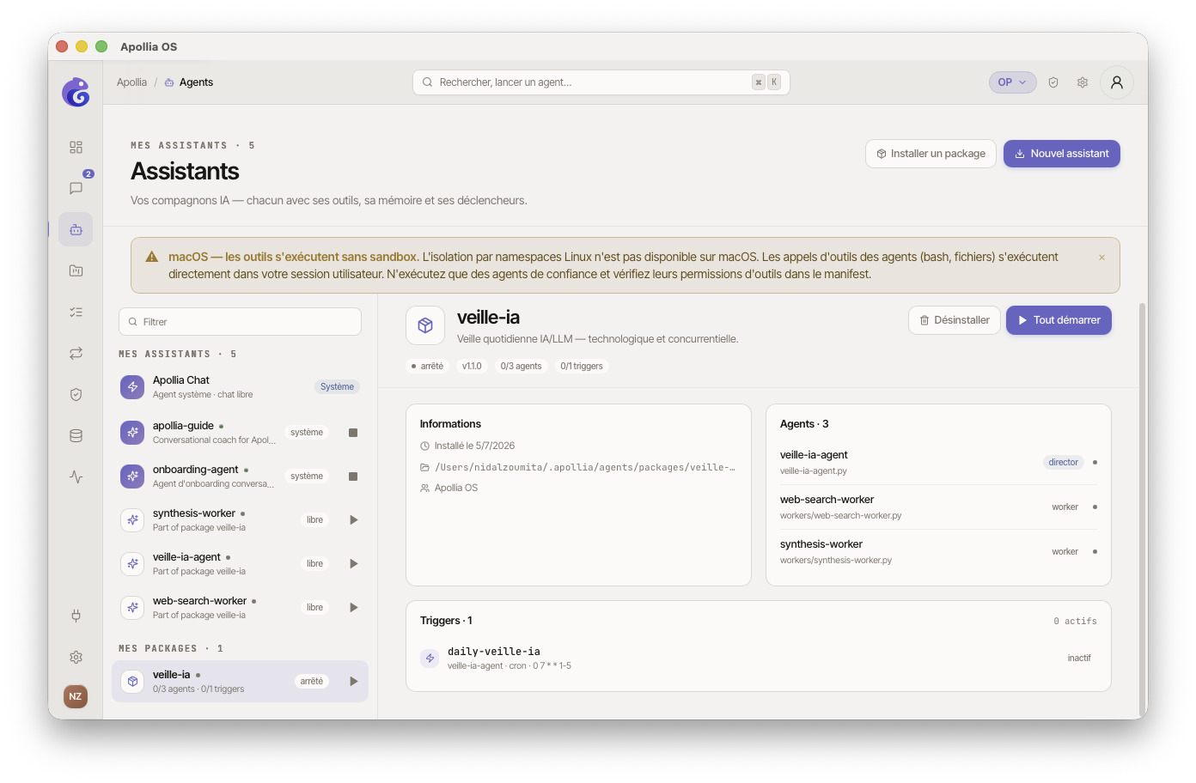1196x783 pixels.
Task: Click the NZ user avatar
Action: point(76,696)
